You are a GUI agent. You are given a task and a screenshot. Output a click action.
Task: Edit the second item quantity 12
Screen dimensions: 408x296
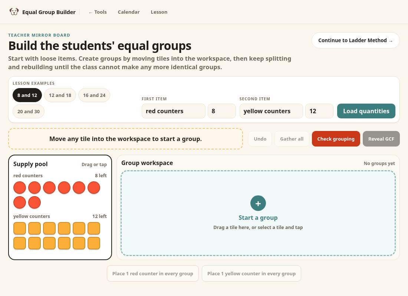(319, 111)
